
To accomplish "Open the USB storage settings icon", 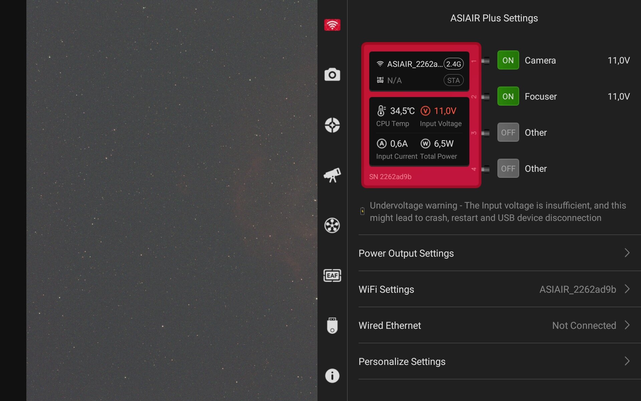I will (332, 325).
